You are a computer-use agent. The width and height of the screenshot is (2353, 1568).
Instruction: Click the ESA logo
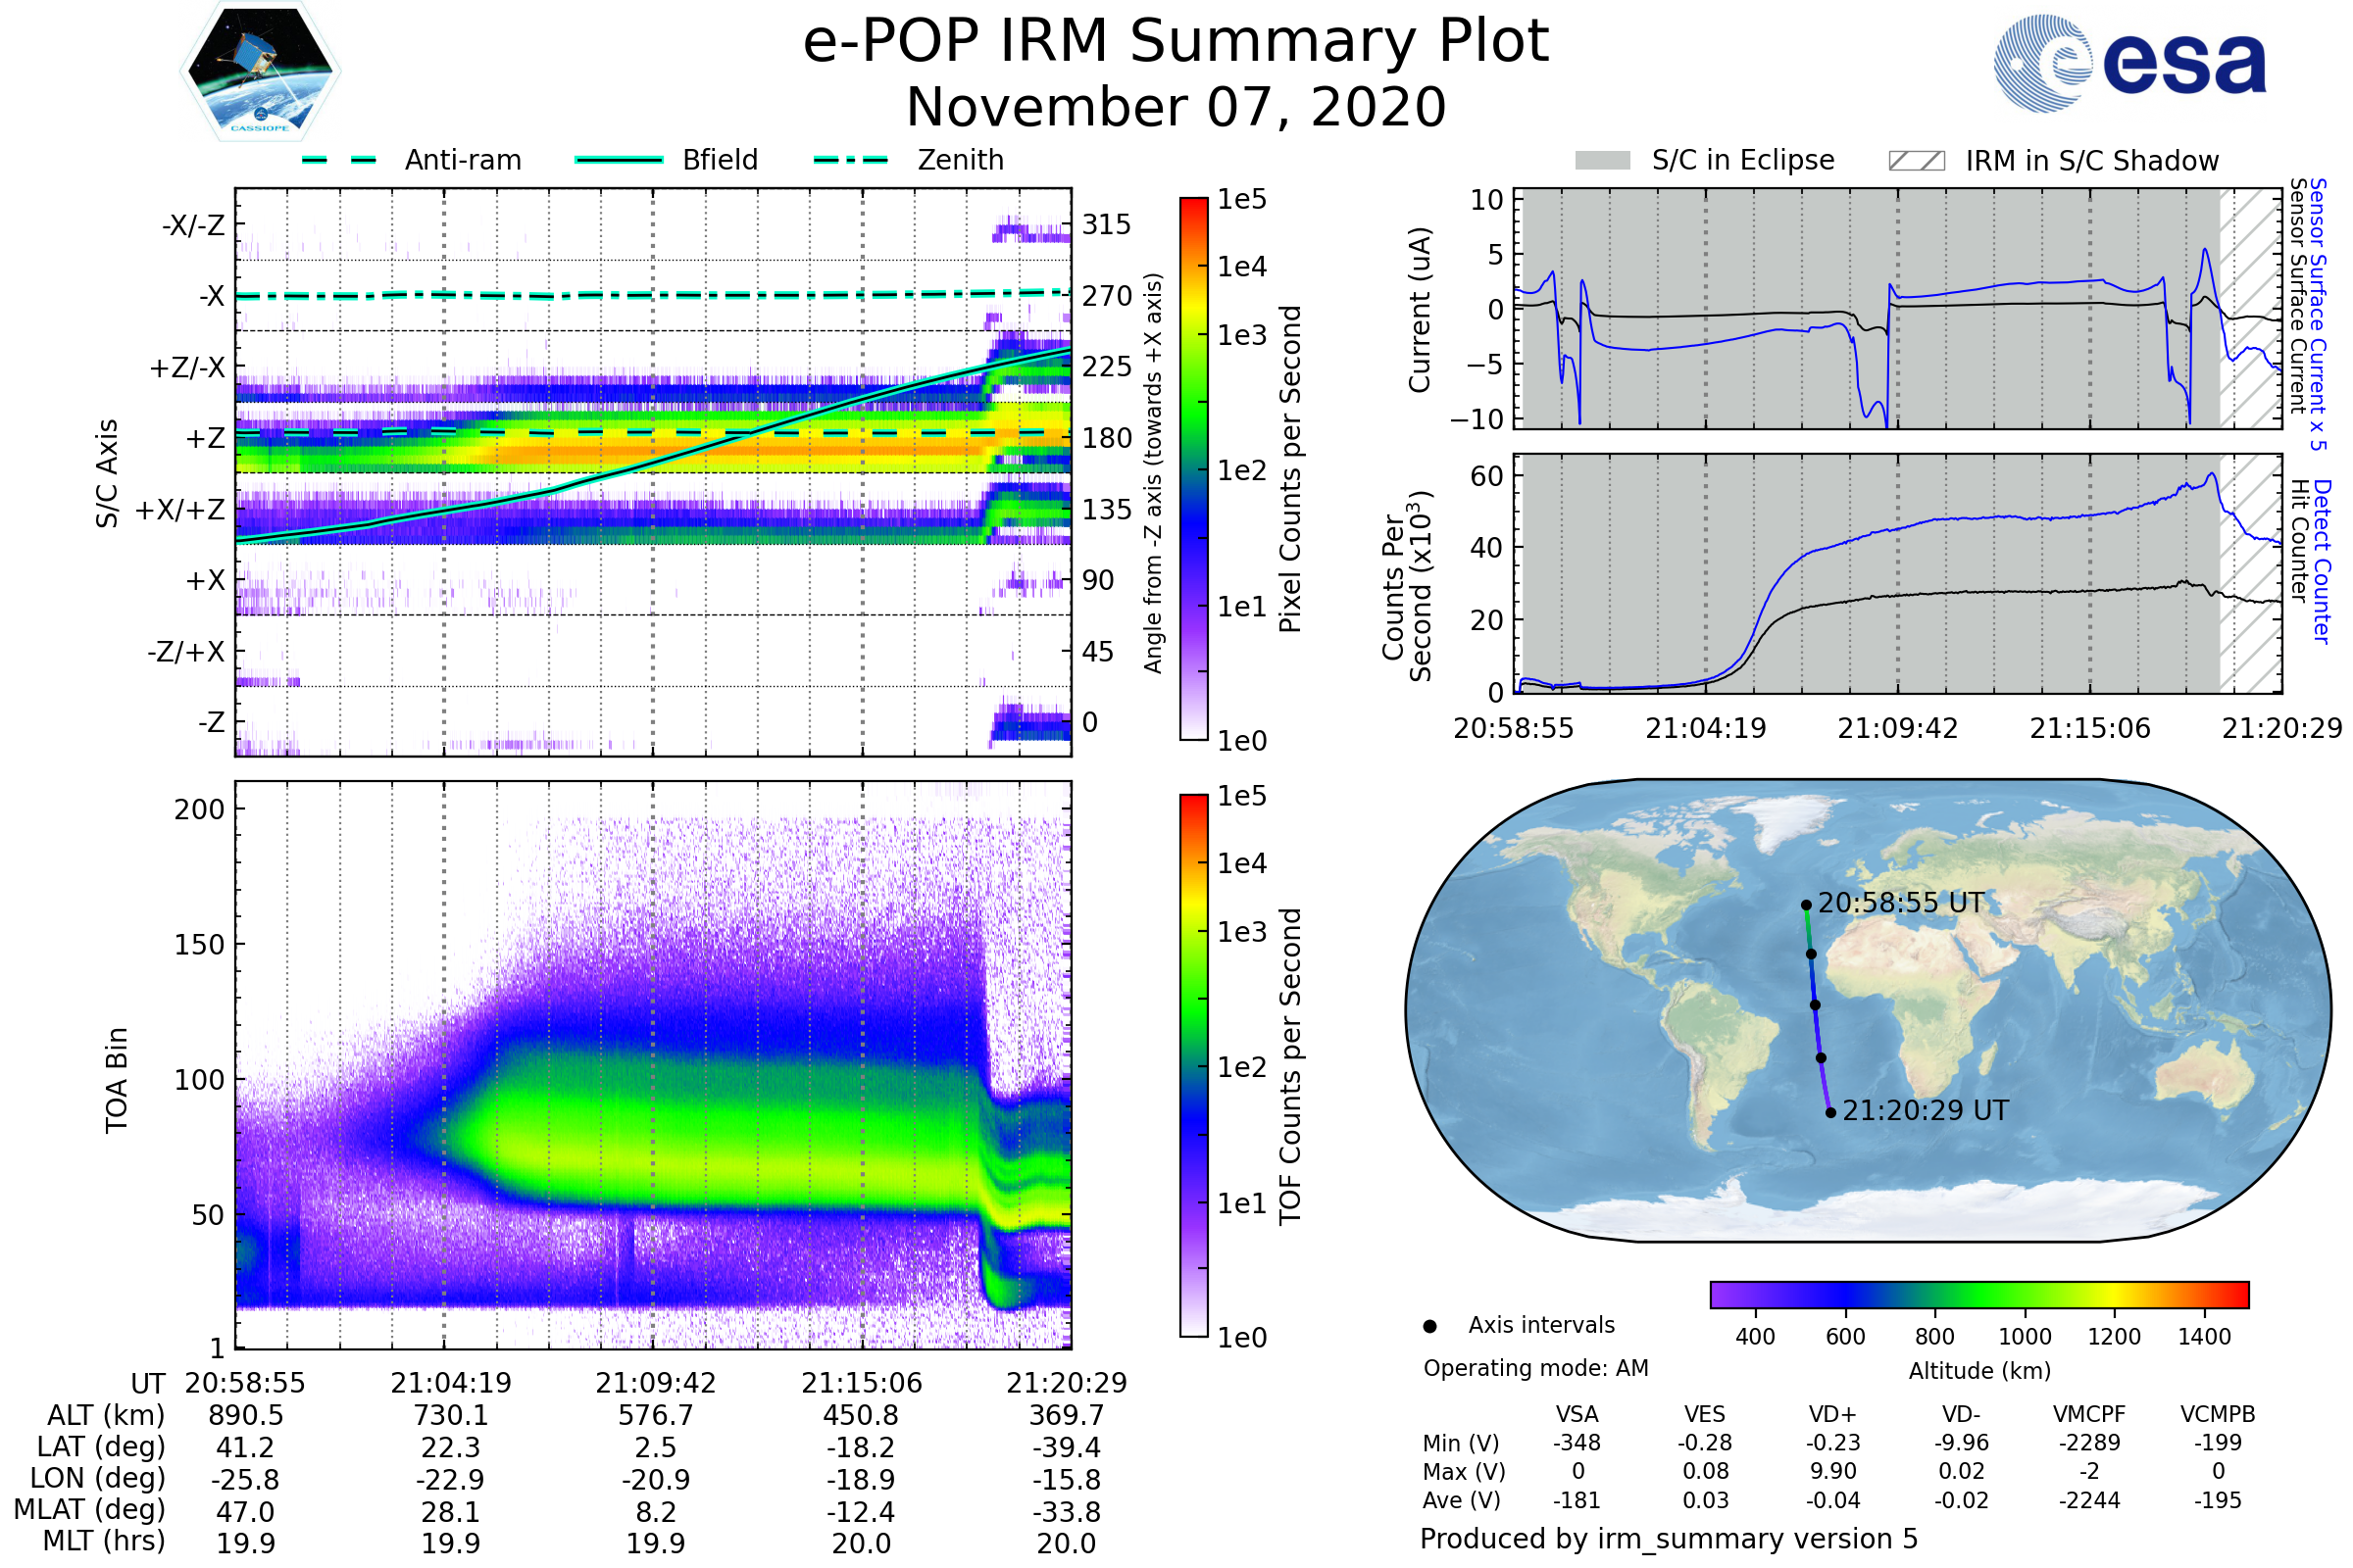(x=2128, y=64)
